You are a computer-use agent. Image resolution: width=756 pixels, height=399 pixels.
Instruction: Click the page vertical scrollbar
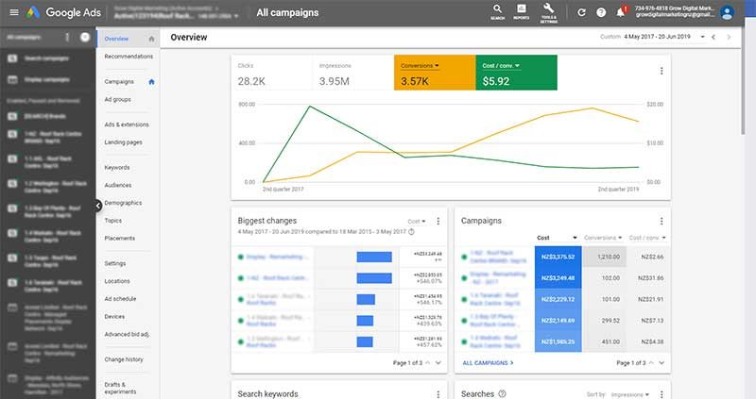click(x=745, y=82)
